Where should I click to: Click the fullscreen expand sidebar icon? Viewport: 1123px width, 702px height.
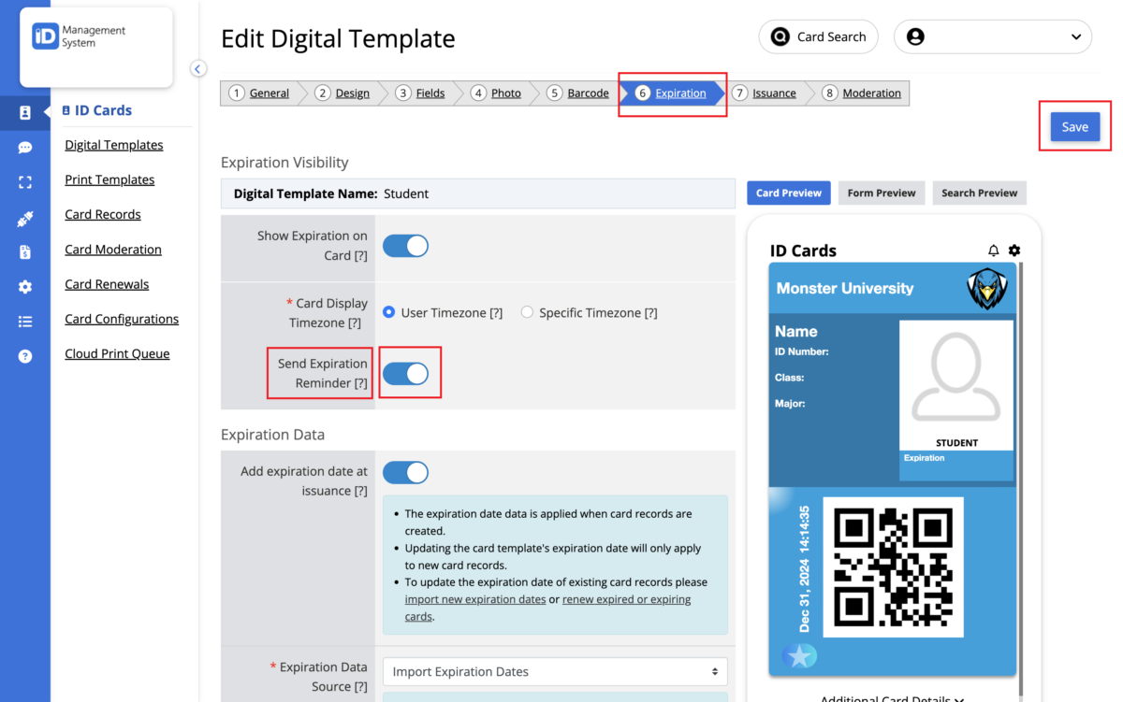coord(25,182)
